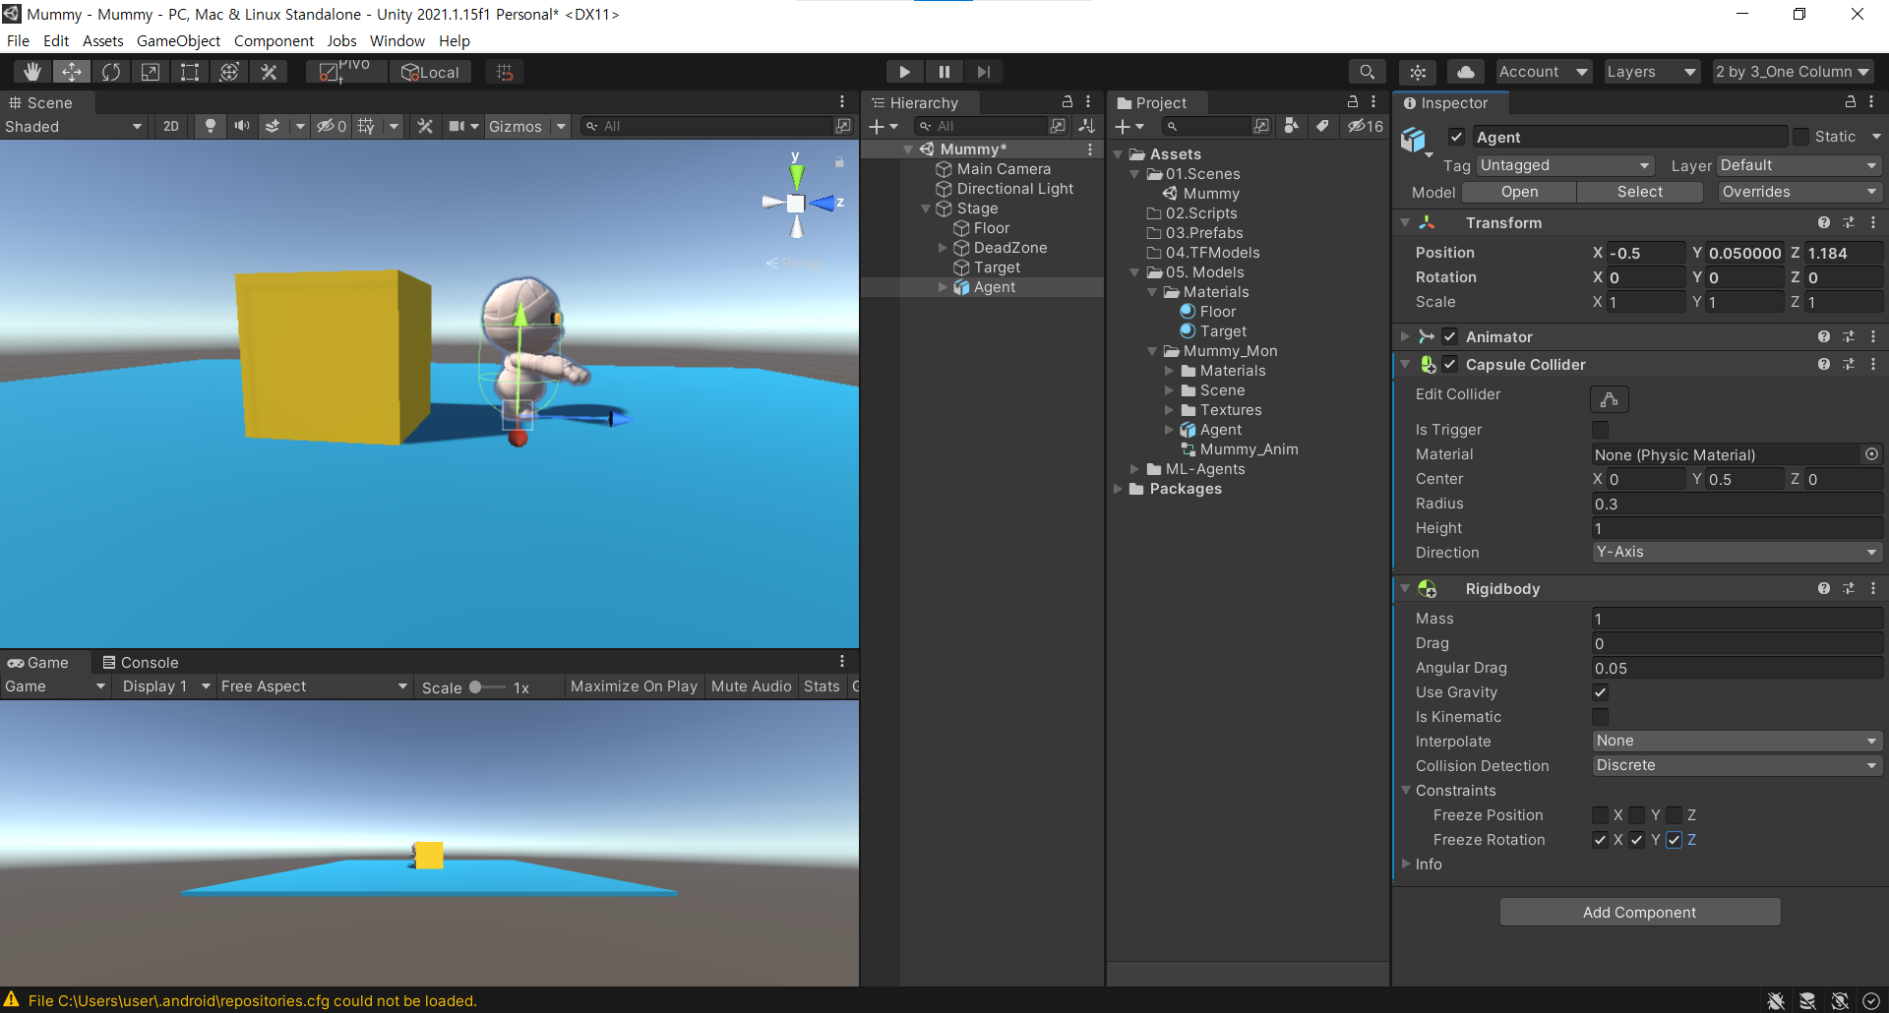This screenshot has width=1889, height=1013.
Task: Disable the Animator component checkbox
Action: pos(1449,336)
